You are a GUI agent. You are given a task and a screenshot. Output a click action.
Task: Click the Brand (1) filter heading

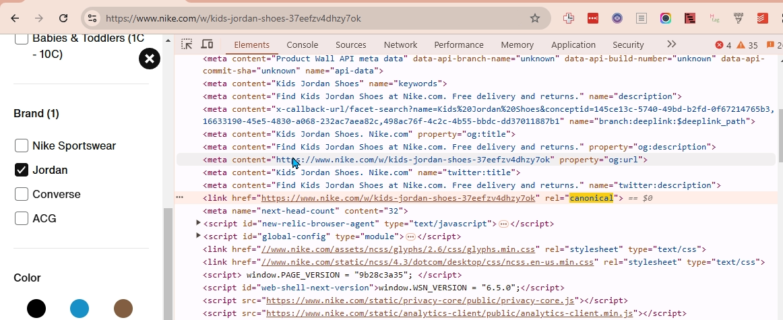[x=36, y=114]
